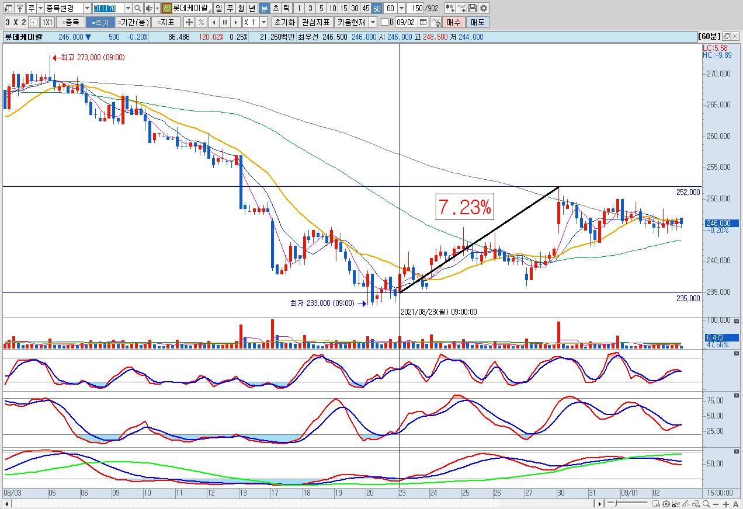This screenshot has height=509, width=743.
Task: Click the restore window icon beside 60분
Action: pyautogui.click(x=727, y=36)
